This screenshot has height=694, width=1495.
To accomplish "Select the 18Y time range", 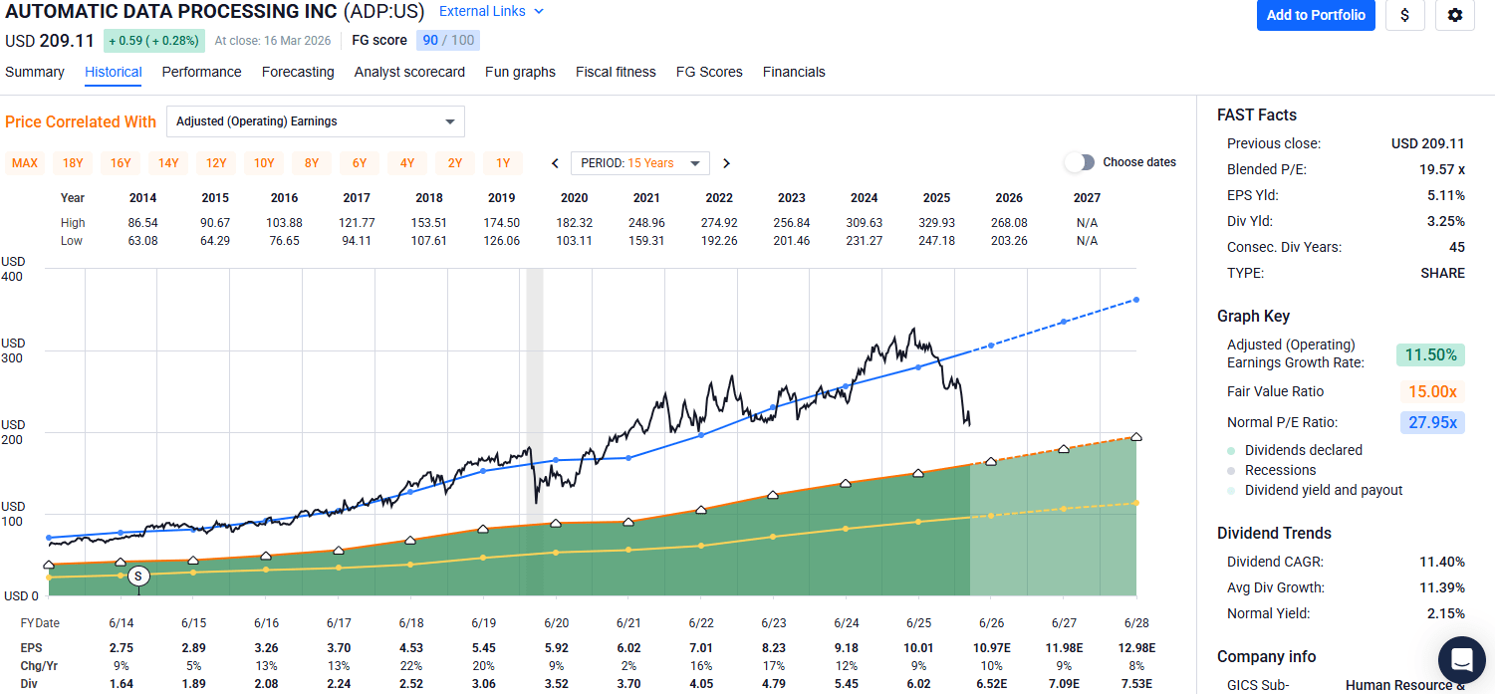I will [x=73, y=163].
